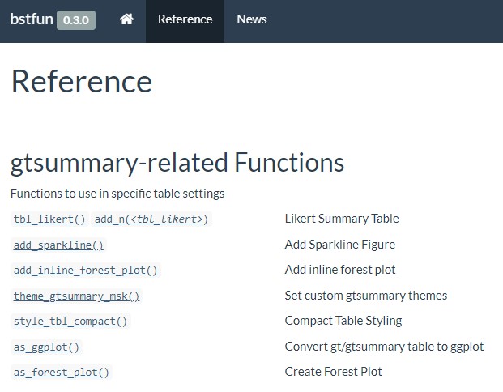Open the Reference navbar tab

(185, 19)
